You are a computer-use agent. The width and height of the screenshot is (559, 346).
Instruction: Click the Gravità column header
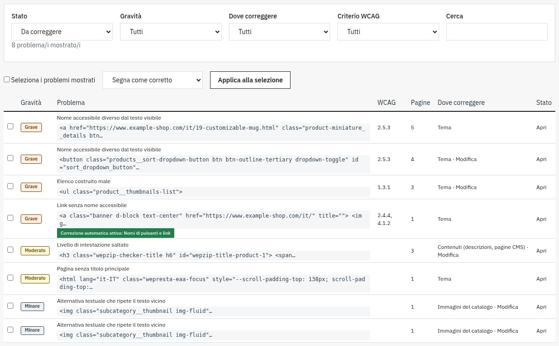[31, 103]
